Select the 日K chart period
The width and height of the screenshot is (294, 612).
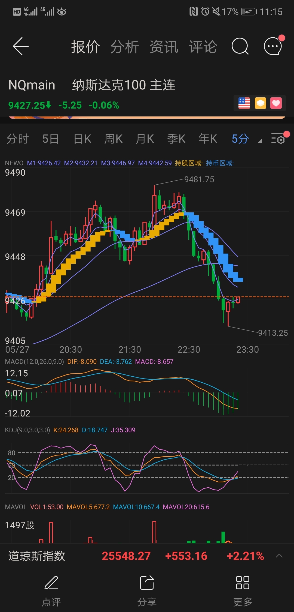coord(82,139)
